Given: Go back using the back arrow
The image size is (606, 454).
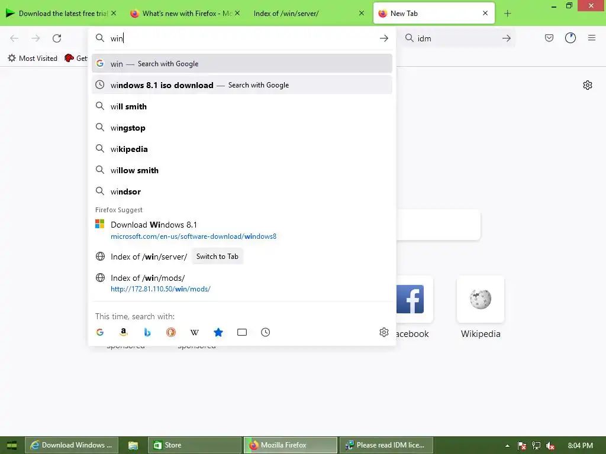Looking at the screenshot, I should (x=14, y=38).
